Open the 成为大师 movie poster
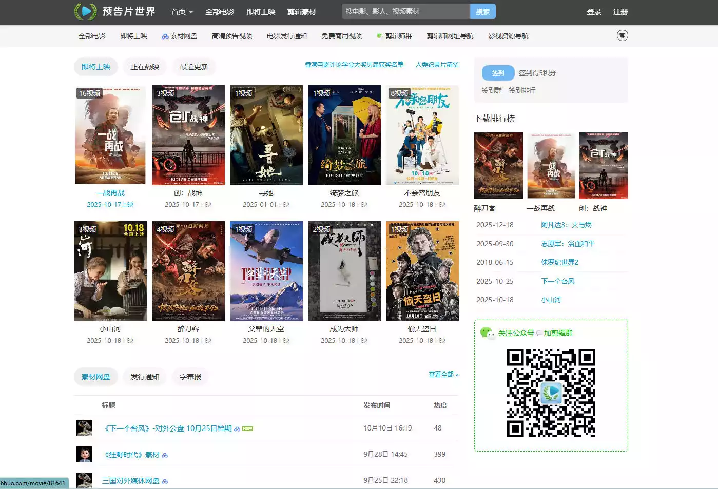718x489 pixels. (344, 271)
